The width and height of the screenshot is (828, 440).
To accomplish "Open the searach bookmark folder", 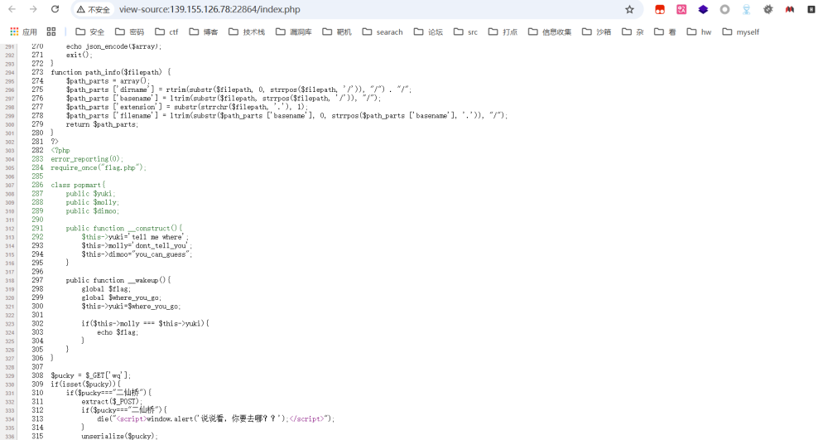I will pyautogui.click(x=383, y=31).
